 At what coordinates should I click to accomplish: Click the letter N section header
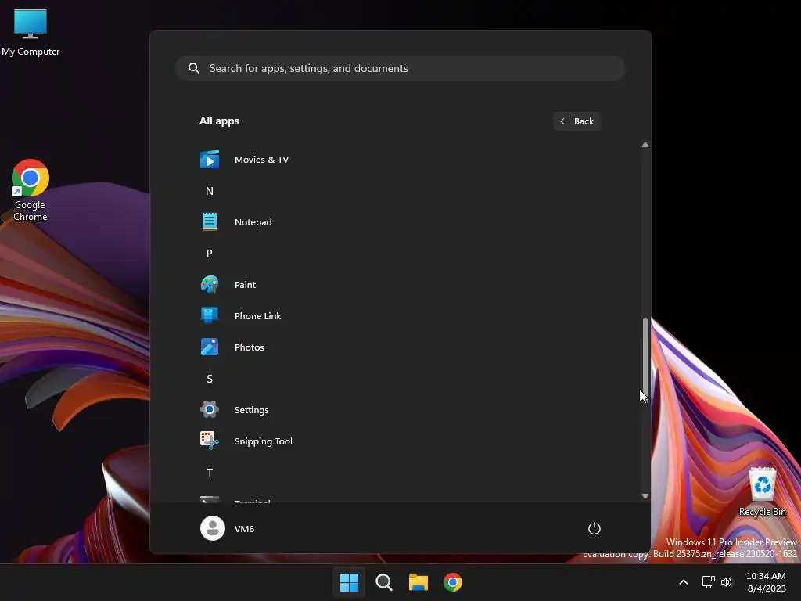pos(210,191)
